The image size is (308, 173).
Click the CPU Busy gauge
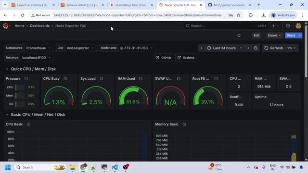(59, 96)
